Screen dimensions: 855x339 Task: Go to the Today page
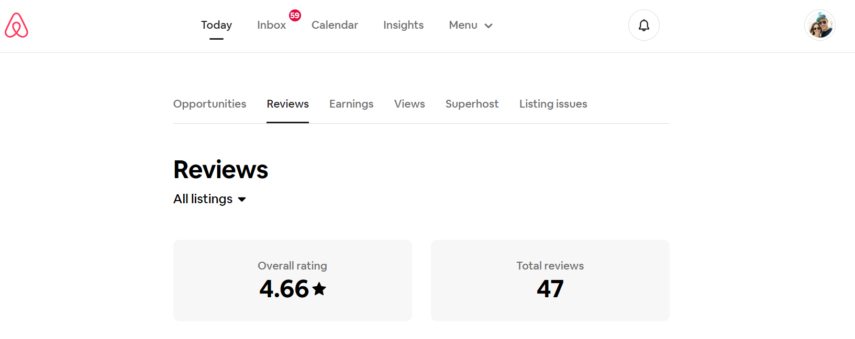pos(216,25)
